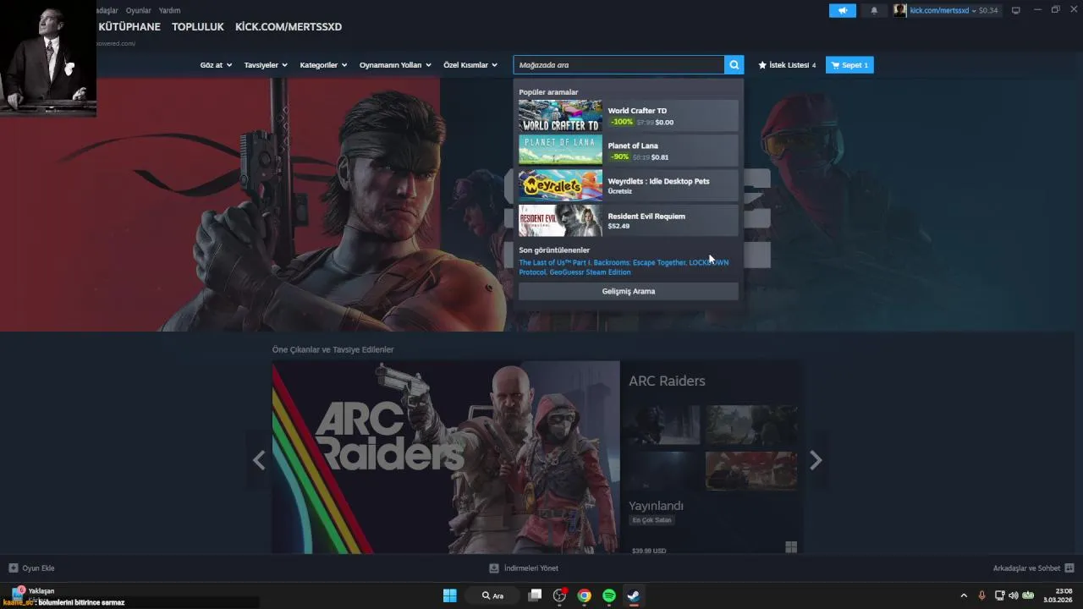Open the KÜTÜPHANE tab

pyautogui.click(x=129, y=27)
